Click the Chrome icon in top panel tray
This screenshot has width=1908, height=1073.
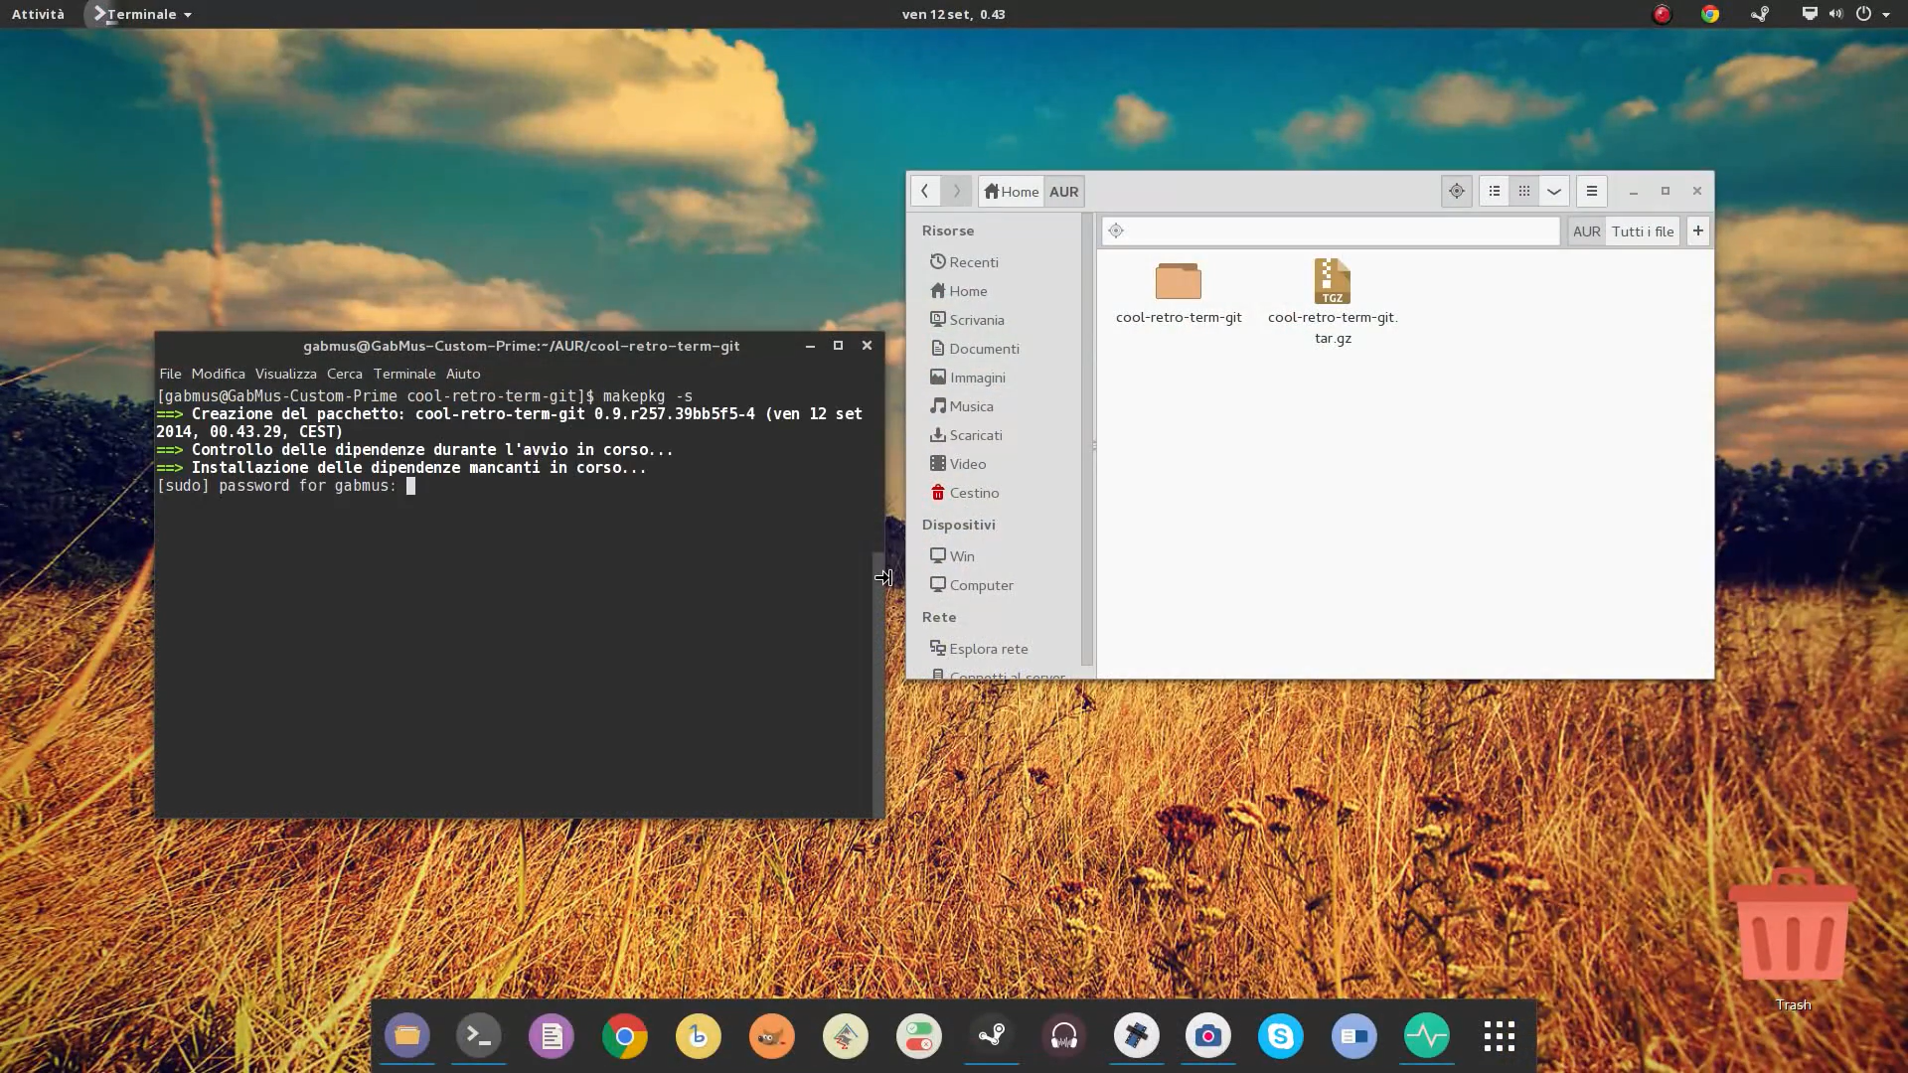[x=1710, y=14]
